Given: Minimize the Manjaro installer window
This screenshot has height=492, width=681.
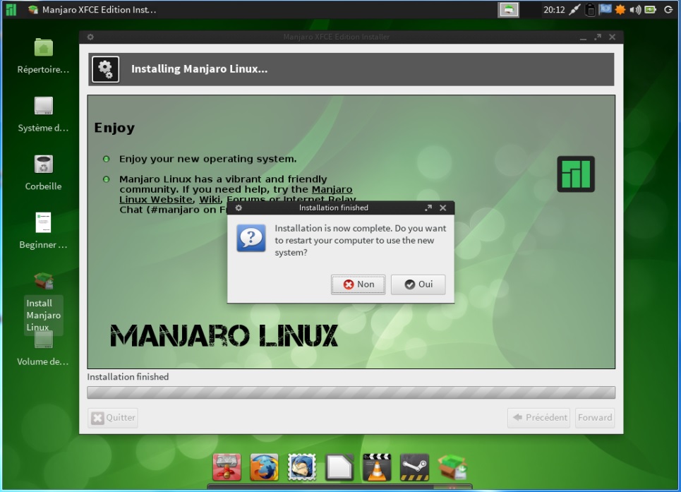Looking at the screenshot, I should (x=584, y=37).
